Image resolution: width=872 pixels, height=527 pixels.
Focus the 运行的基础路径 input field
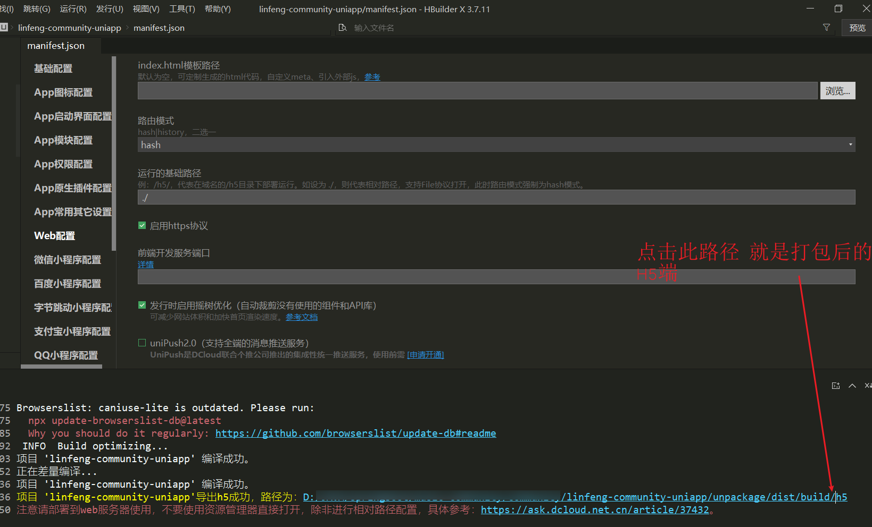click(x=496, y=198)
